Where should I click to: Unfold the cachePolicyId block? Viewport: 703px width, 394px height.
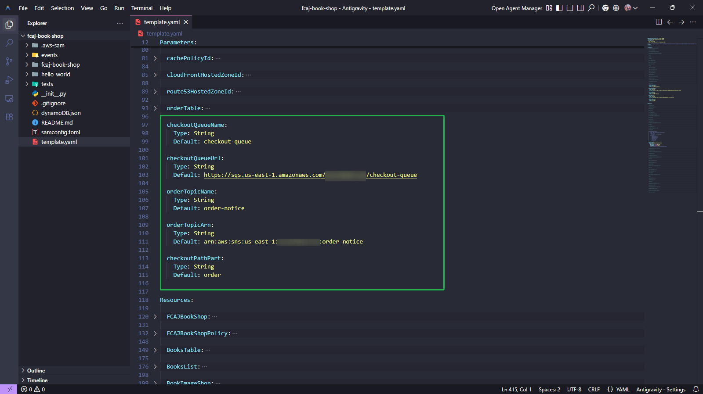point(155,58)
